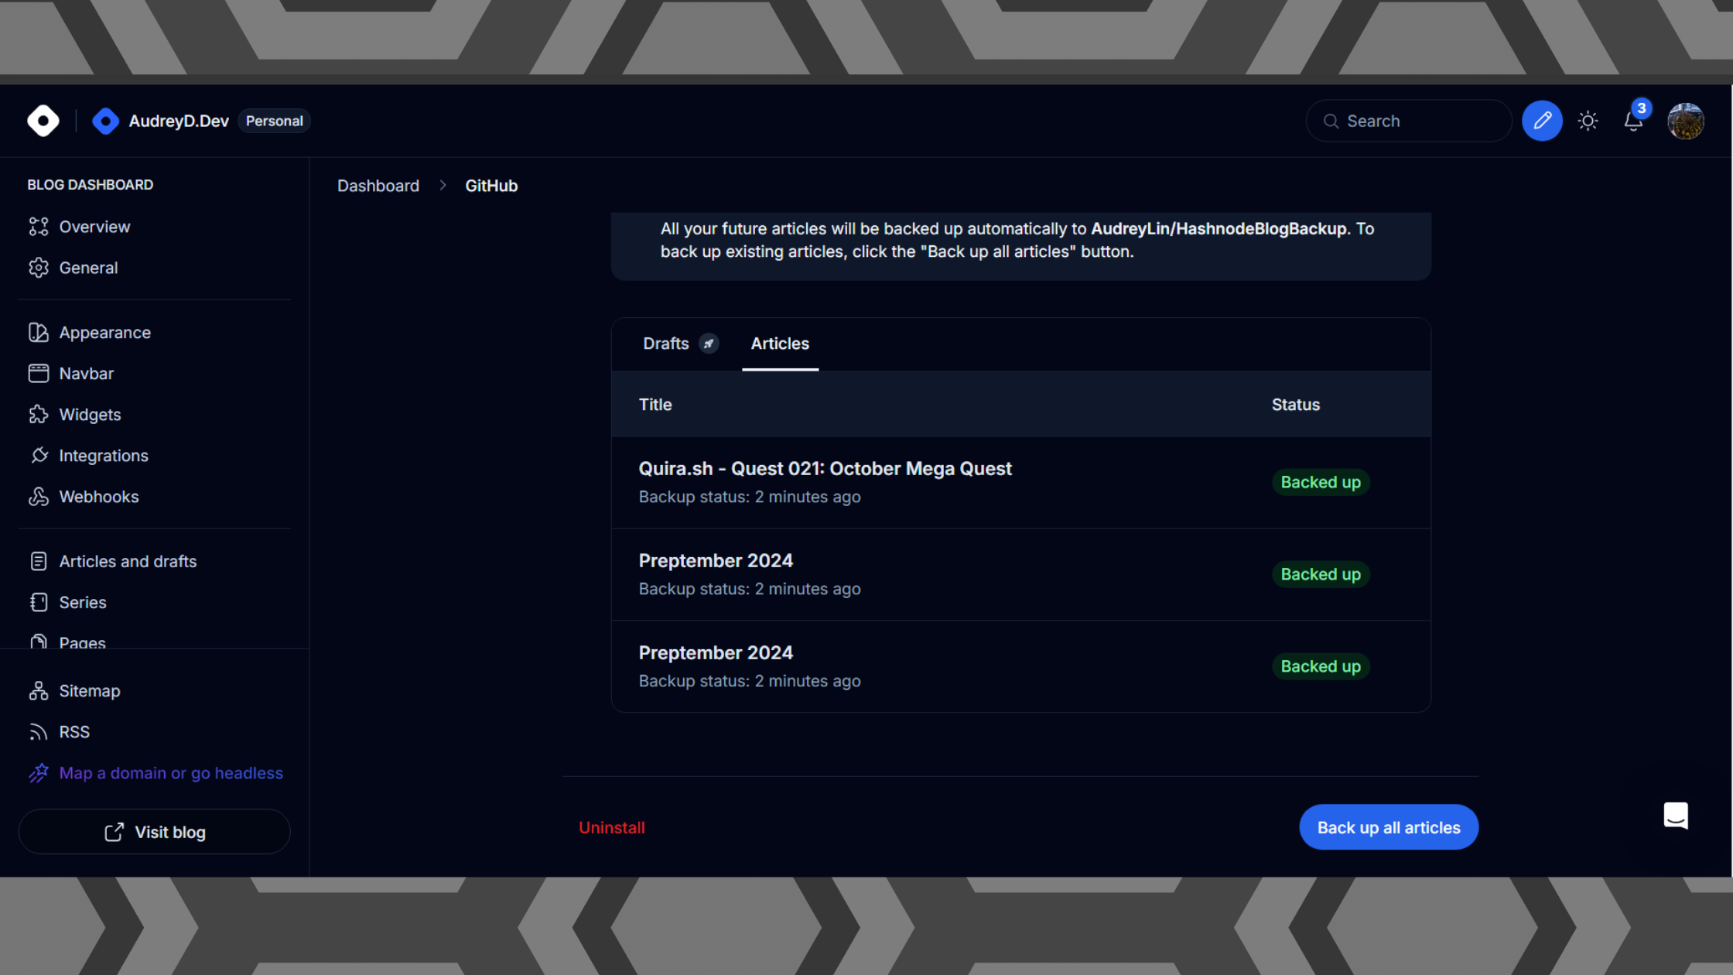The image size is (1733, 975).
Task: Toggle light theme with sun icon
Action: pos(1588,121)
